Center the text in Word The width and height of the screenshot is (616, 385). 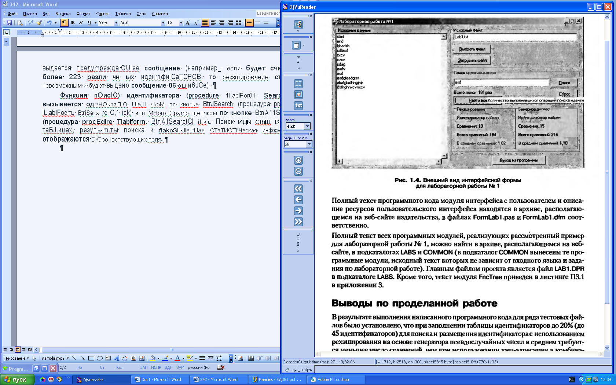click(222, 23)
